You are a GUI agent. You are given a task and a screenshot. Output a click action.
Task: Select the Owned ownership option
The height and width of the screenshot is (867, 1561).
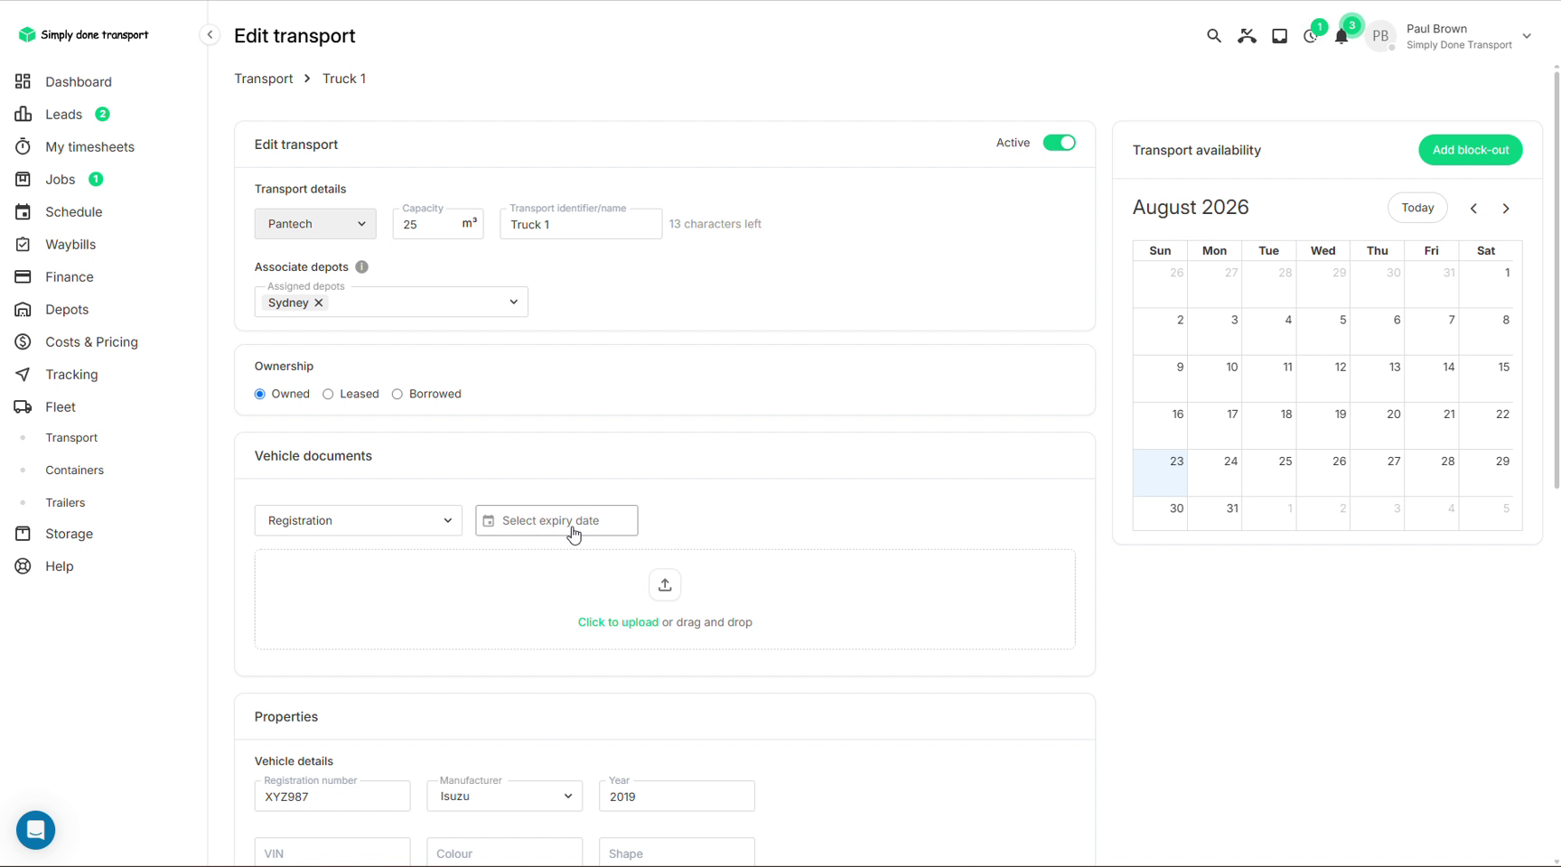click(260, 395)
